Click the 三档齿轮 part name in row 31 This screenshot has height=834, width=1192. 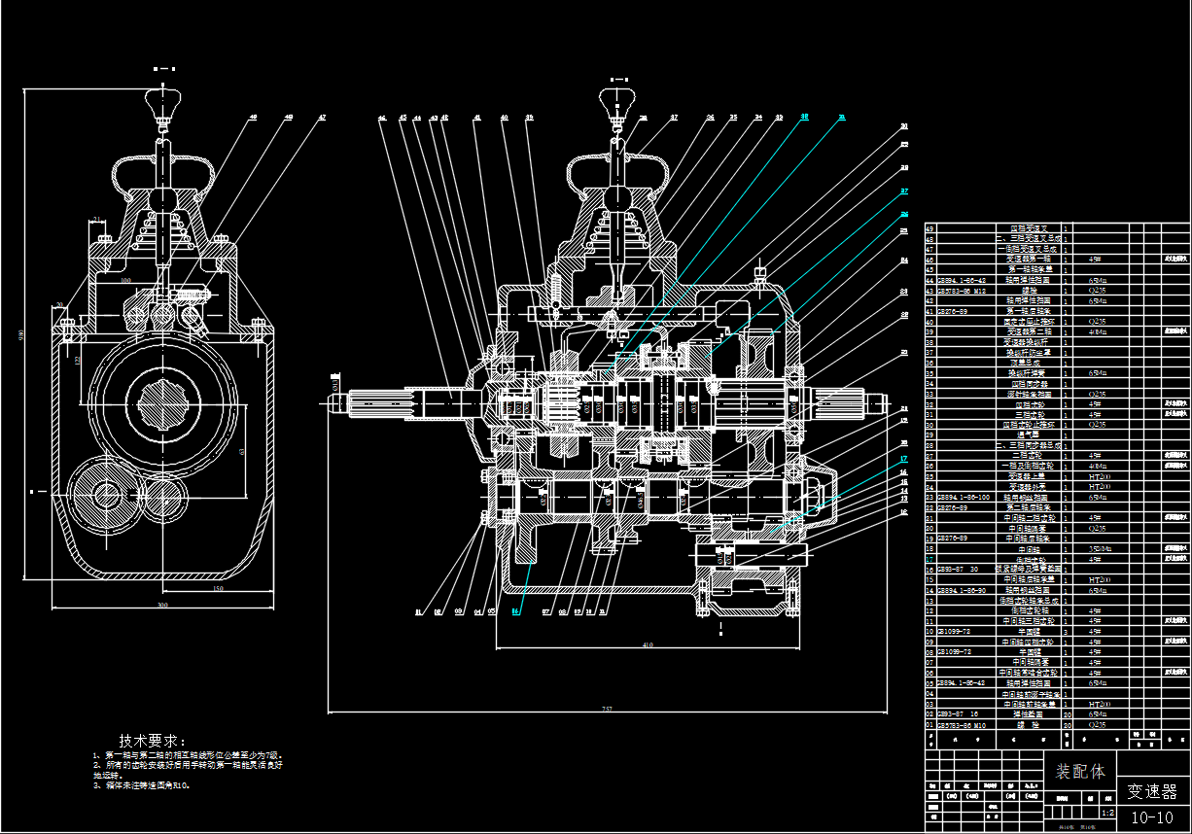point(1030,415)
